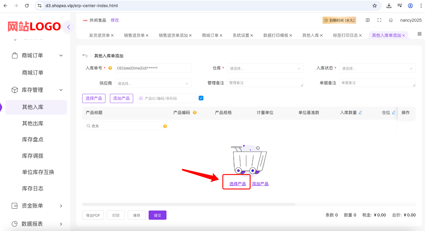425x231 pixels.
Task: Focus the 单据备注 textarea
Action: (x=377, y=83)
